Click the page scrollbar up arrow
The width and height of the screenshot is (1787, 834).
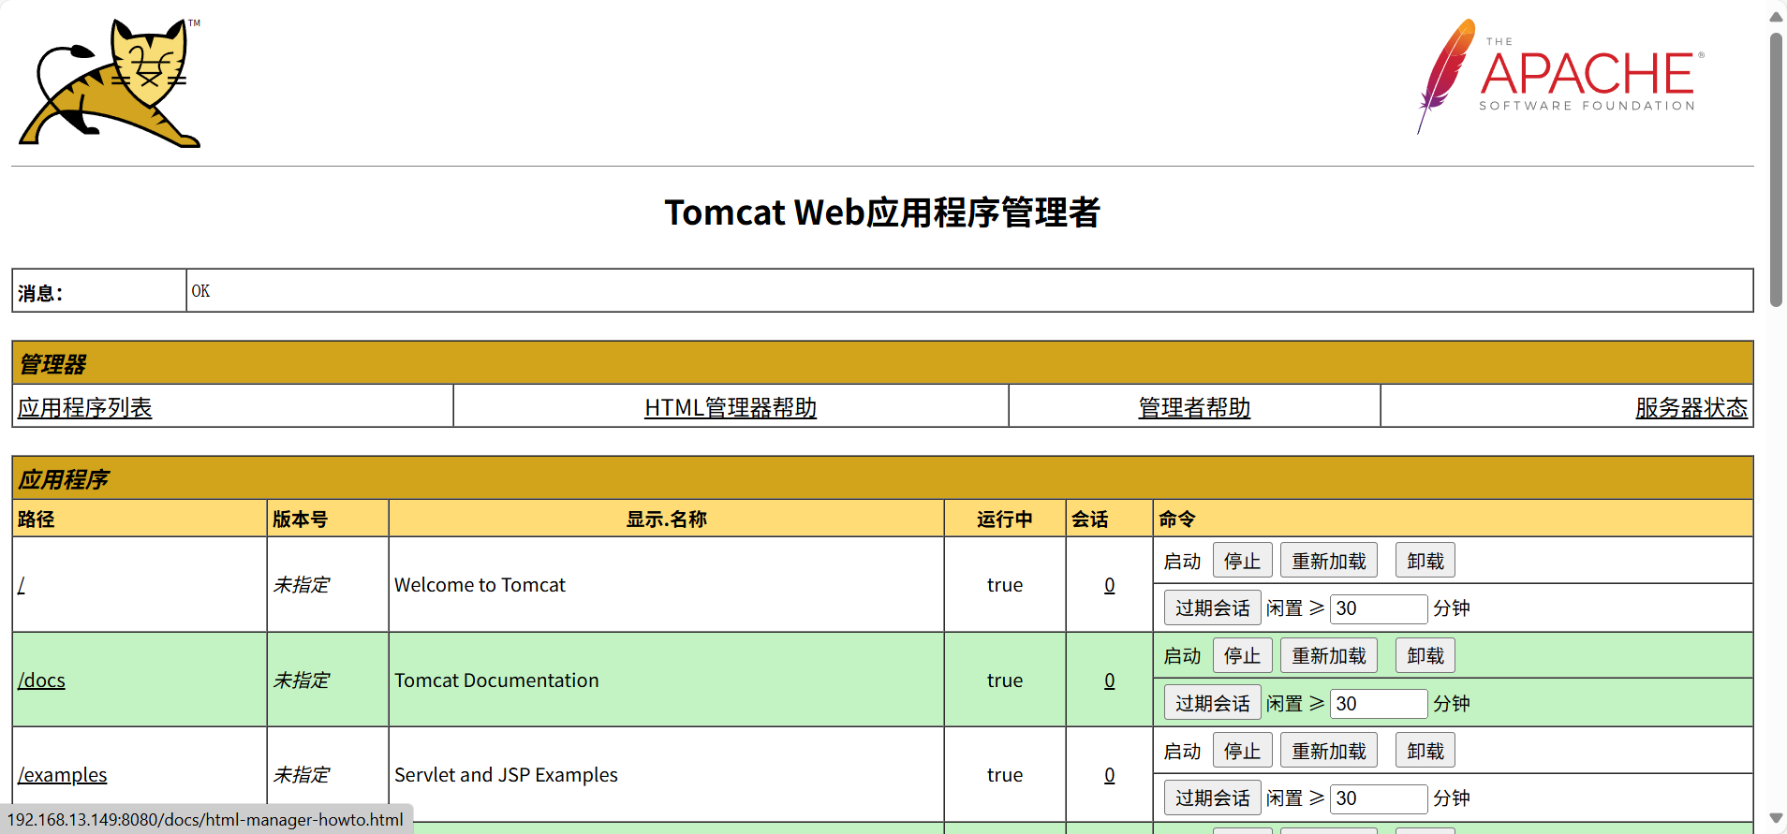[x=1776, y=16]
